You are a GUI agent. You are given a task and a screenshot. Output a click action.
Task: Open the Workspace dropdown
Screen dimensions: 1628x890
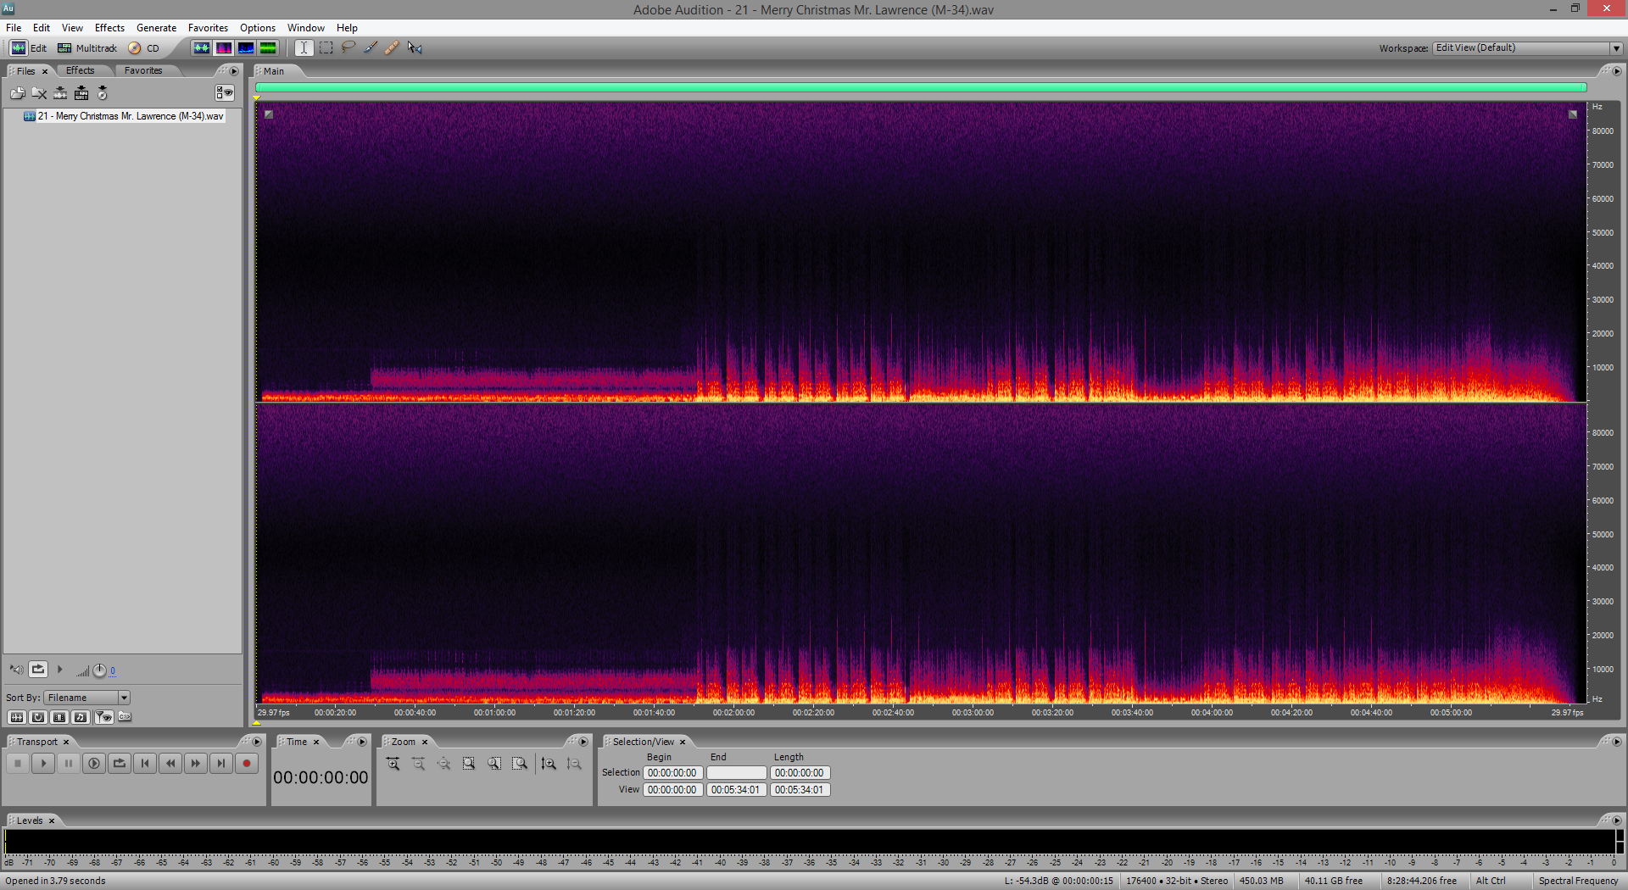(x=1616, y=48)
